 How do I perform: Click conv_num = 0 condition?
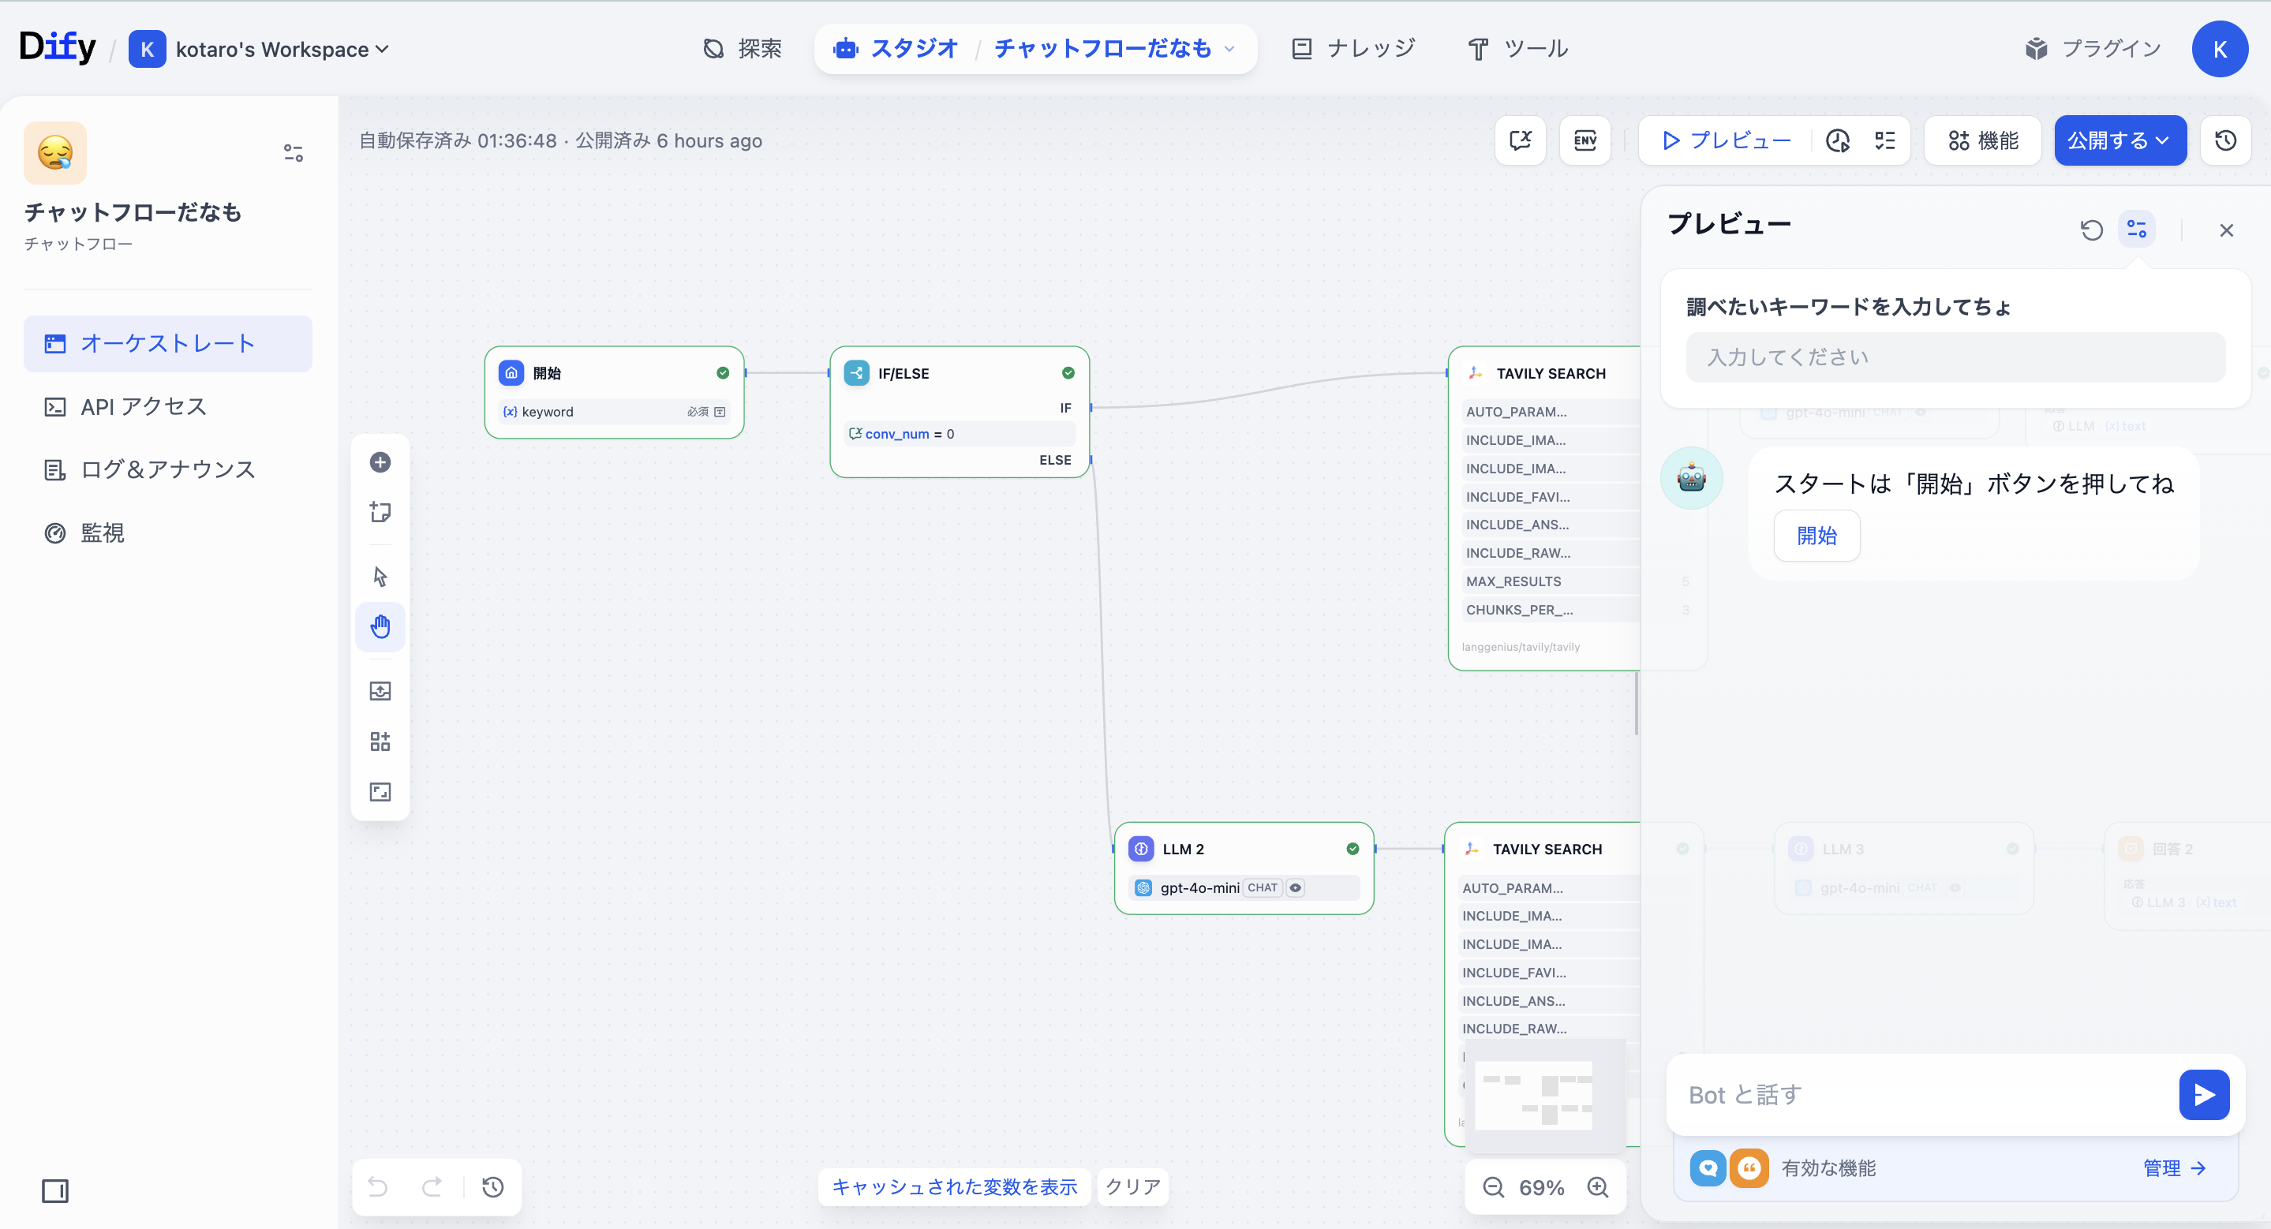click(x=960, y=433)
